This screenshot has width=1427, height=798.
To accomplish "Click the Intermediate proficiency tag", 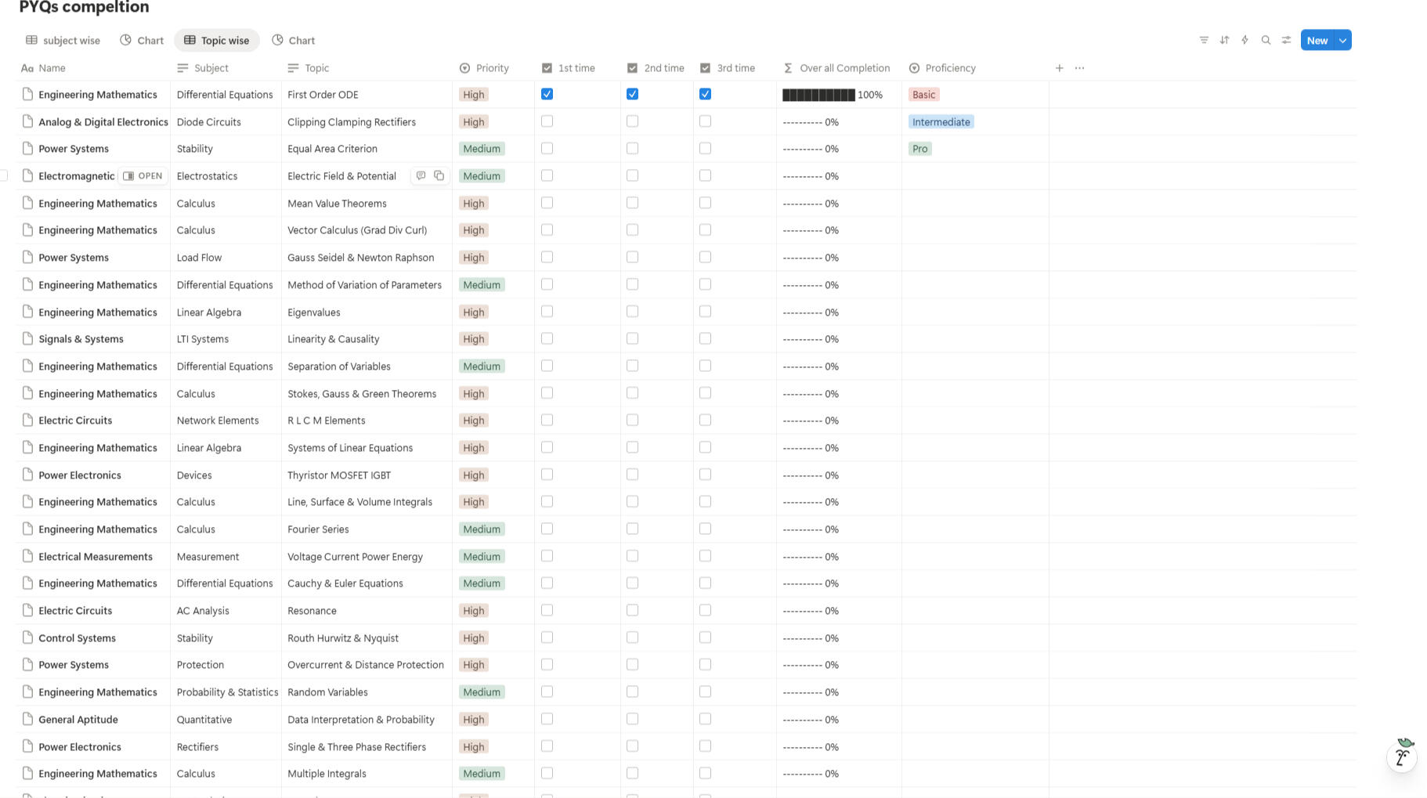I will 941,121.
